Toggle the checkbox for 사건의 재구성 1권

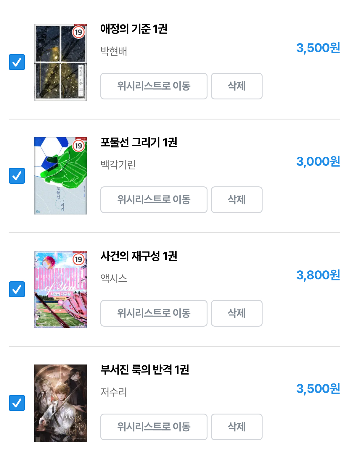(17, 289)
